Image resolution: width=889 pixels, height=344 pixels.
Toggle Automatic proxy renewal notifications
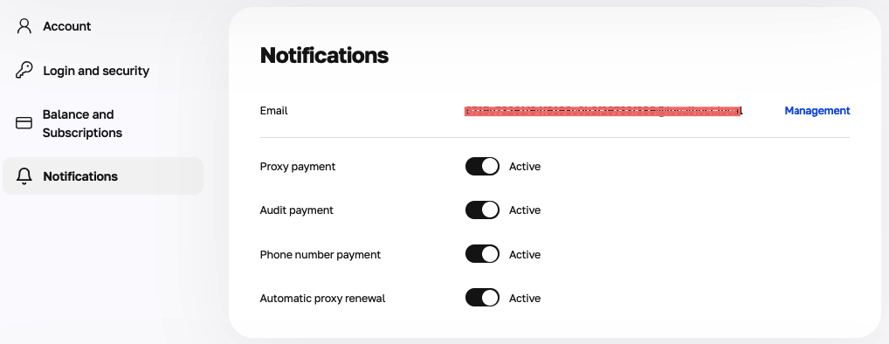(482, 298)
